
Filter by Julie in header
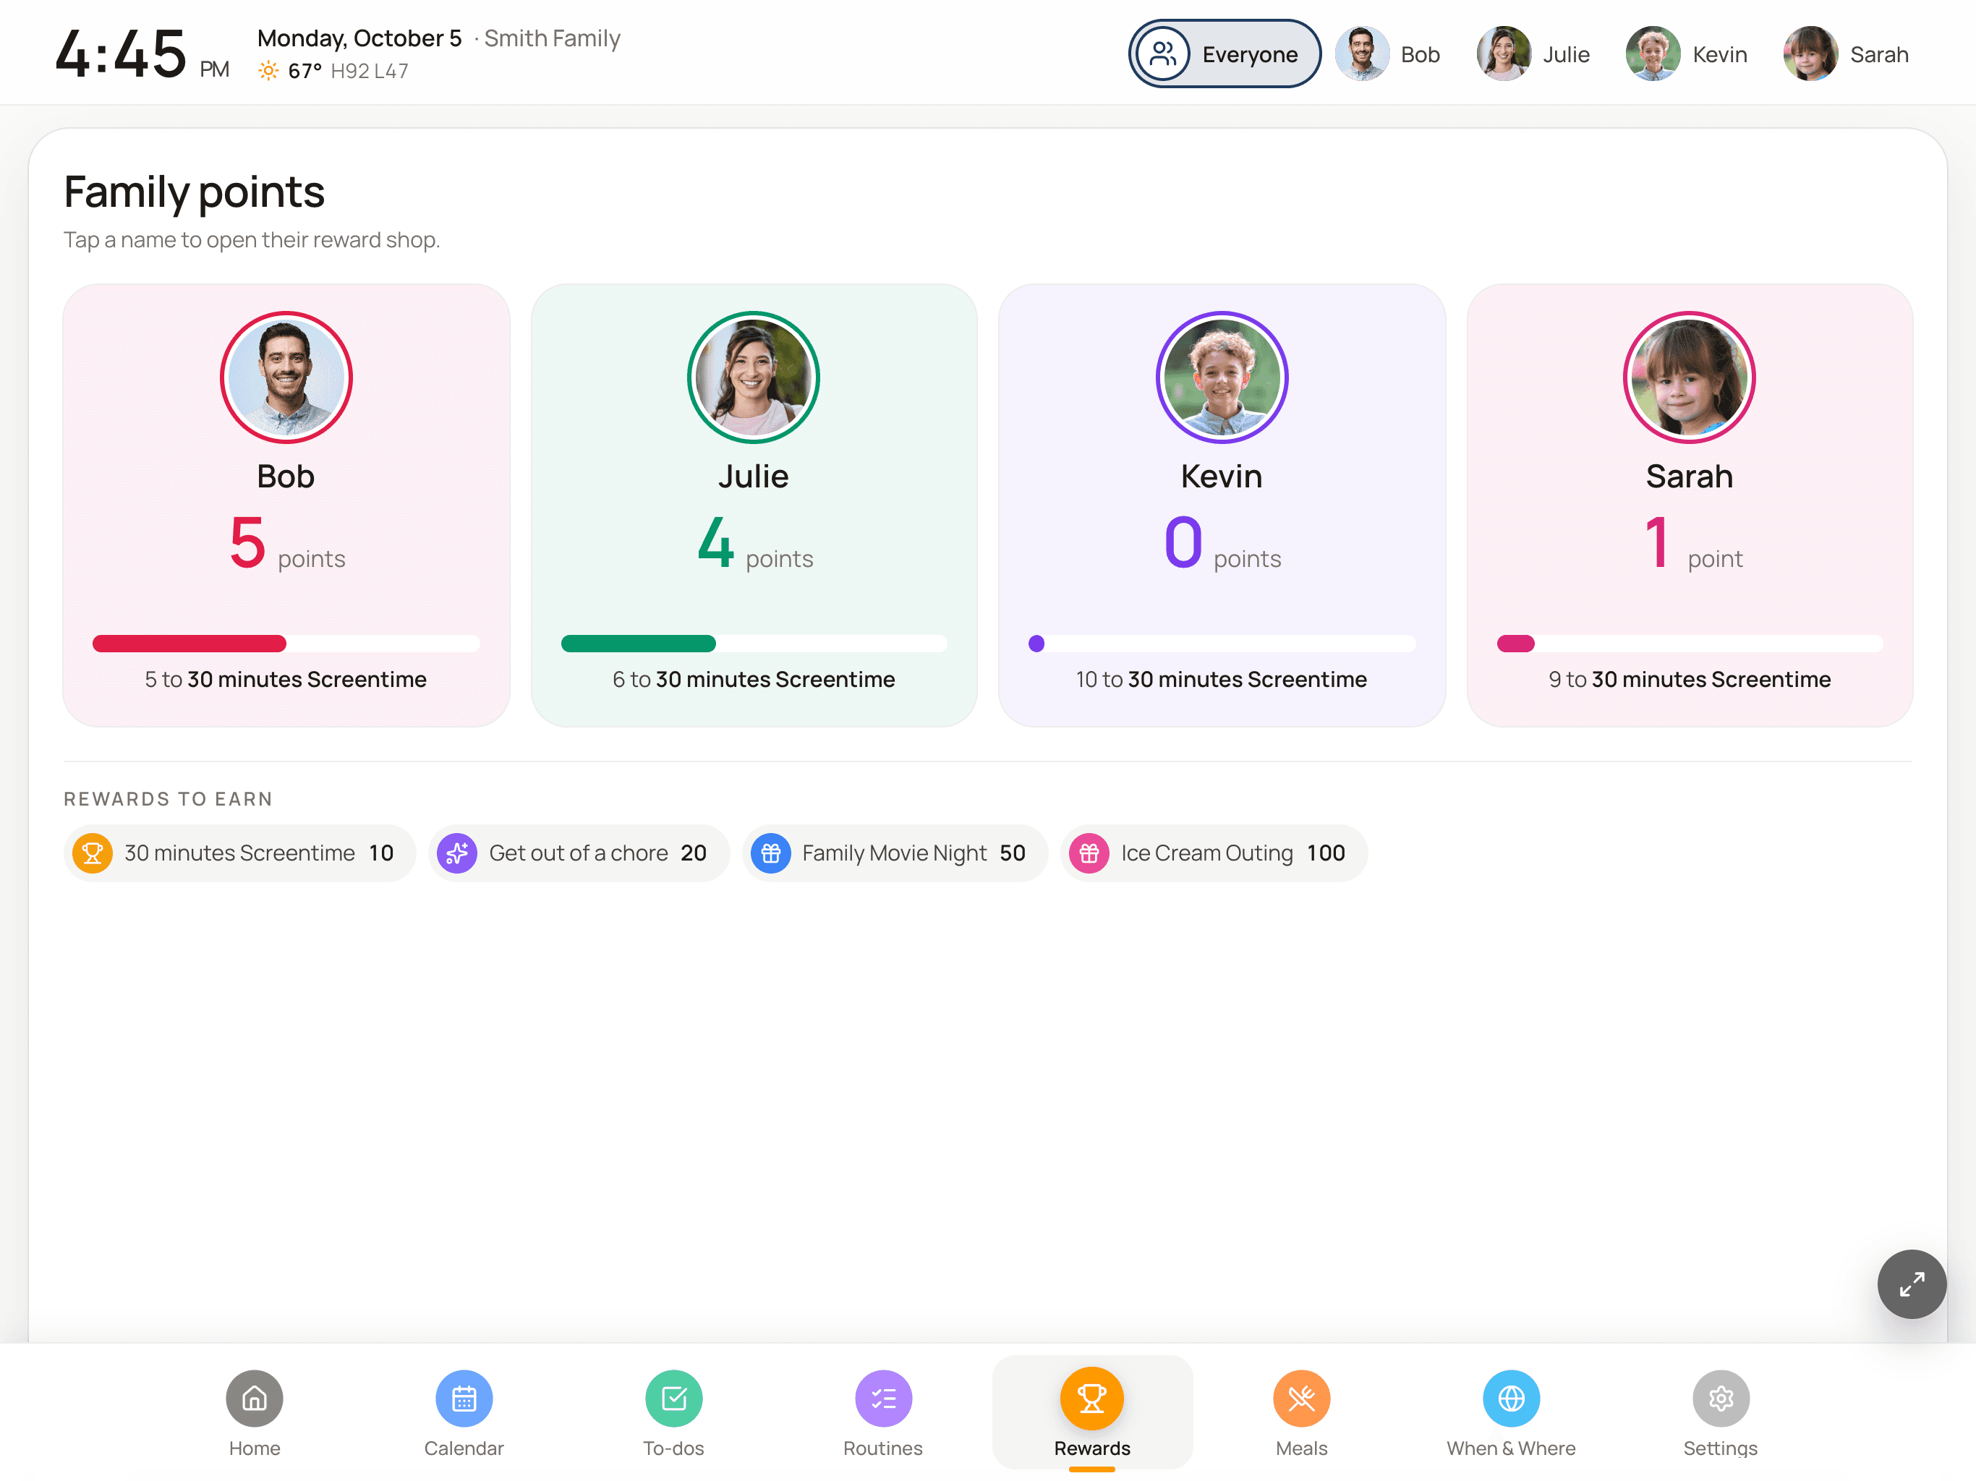coord(1533,54)
